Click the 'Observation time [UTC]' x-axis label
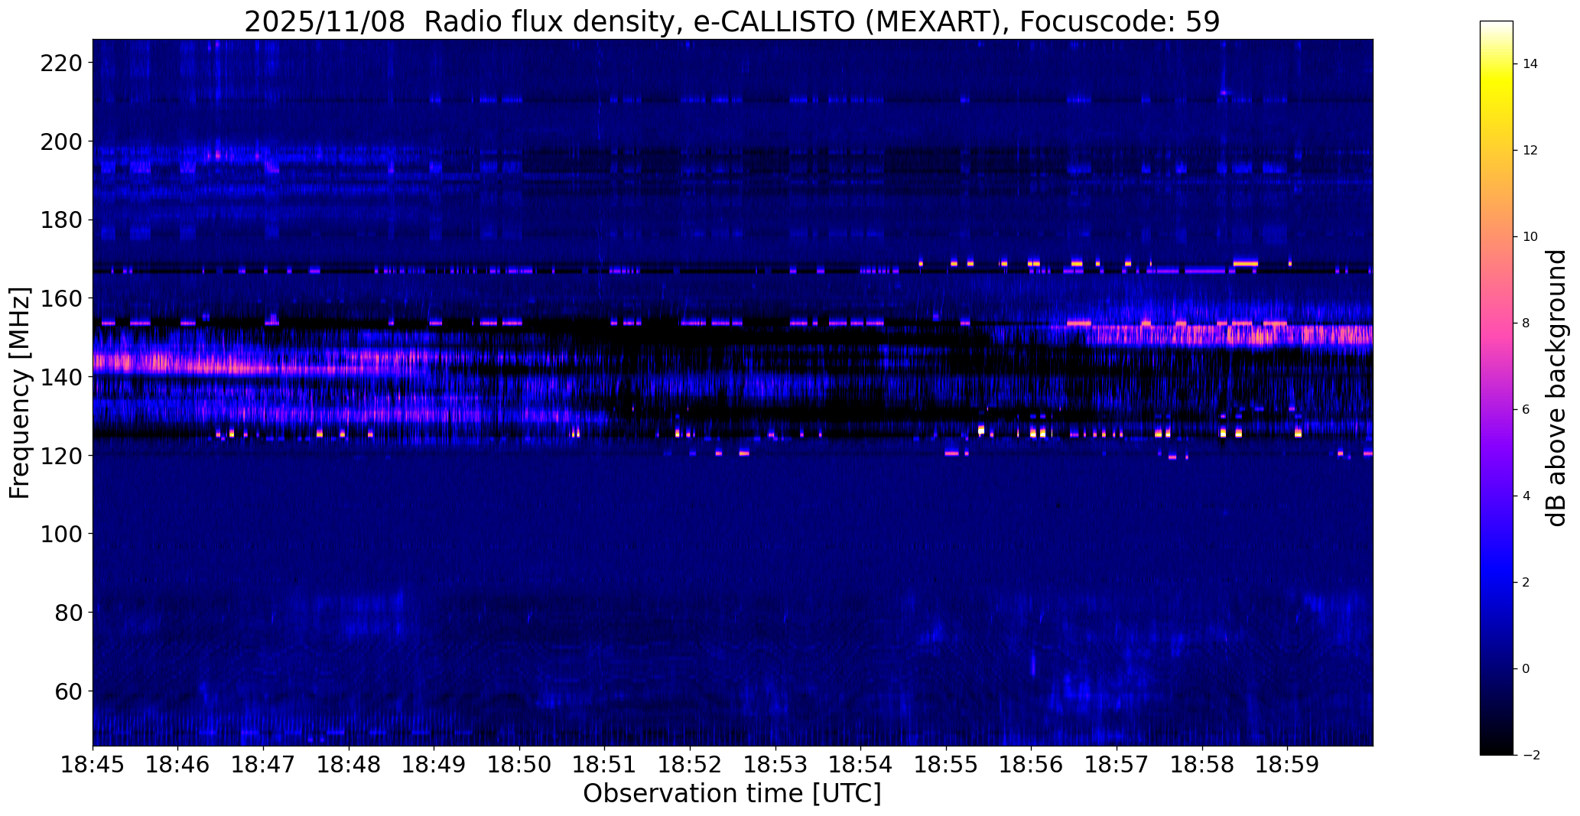 (732, 794)
